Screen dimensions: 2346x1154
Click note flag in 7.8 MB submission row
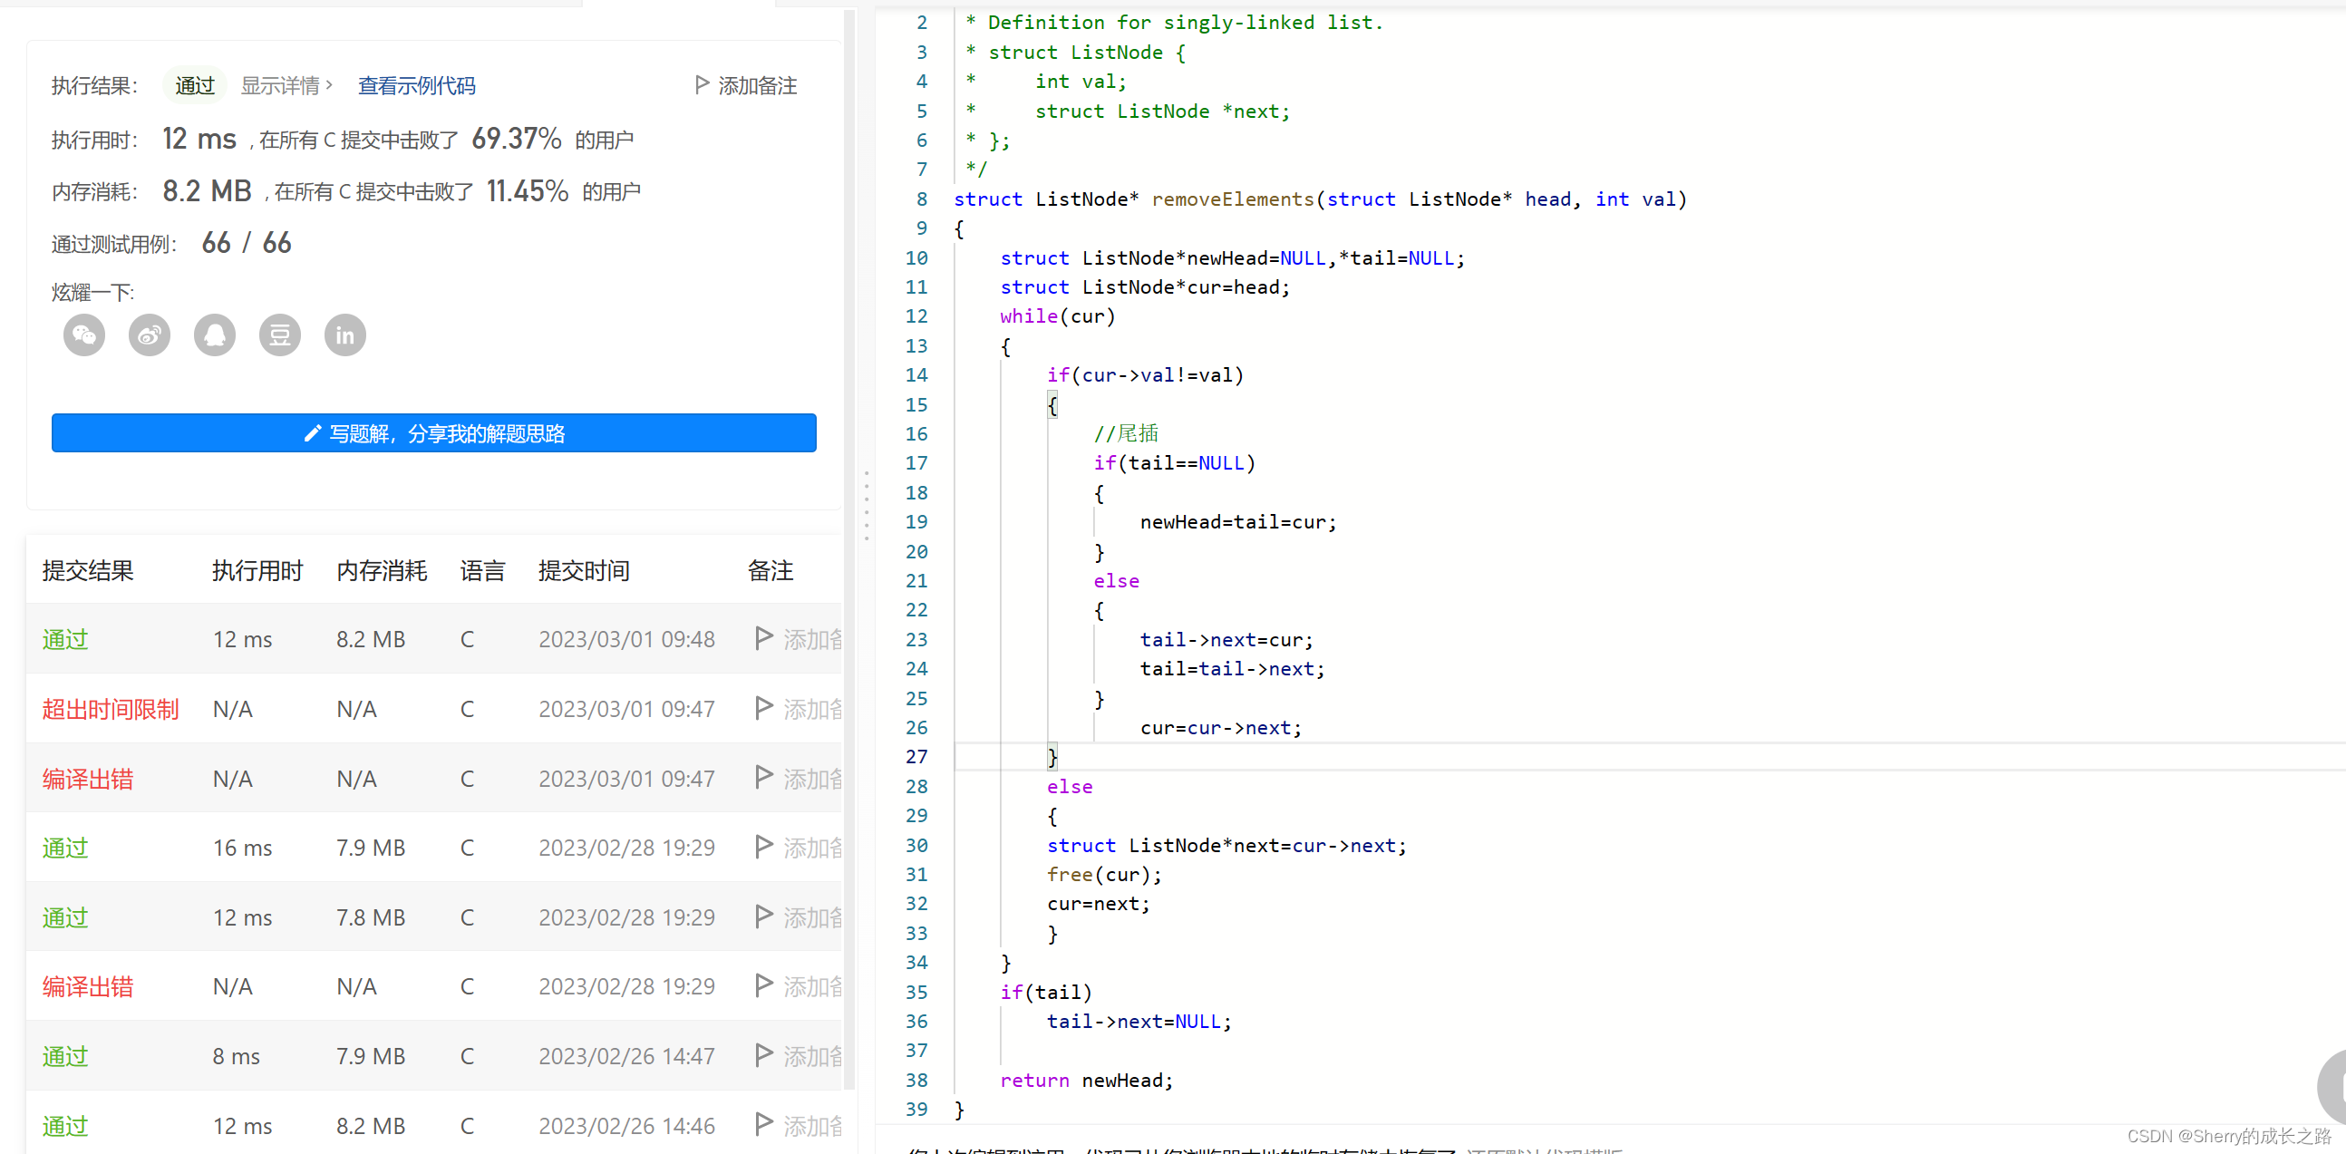point(764,916)
